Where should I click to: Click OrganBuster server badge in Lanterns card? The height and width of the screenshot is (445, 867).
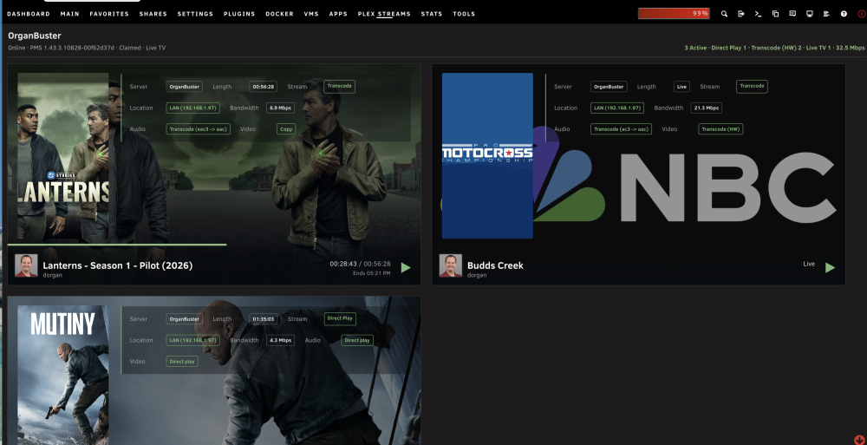[184, 87]
